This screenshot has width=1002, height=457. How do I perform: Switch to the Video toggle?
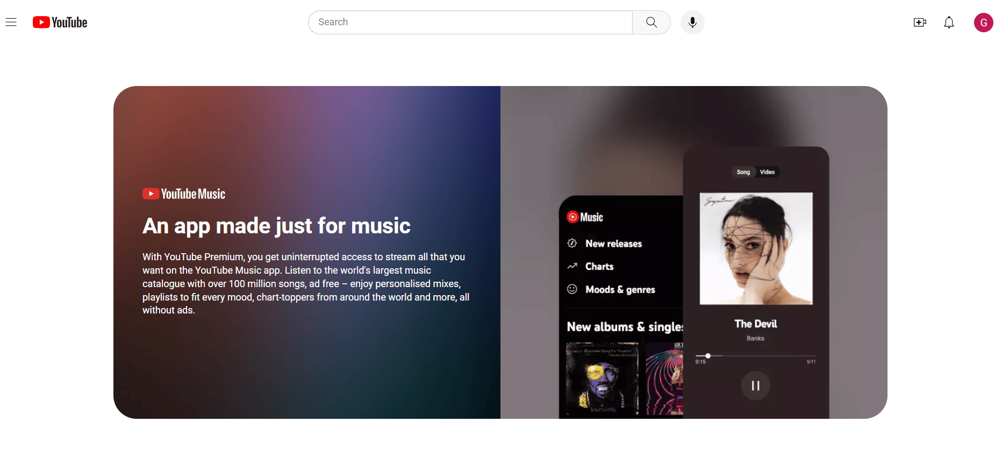click(x=767, y=172)
